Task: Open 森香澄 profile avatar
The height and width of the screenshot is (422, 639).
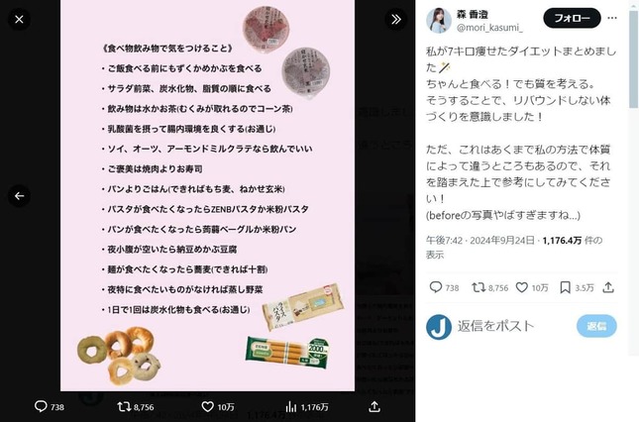Action: click(x=439, y=20)
